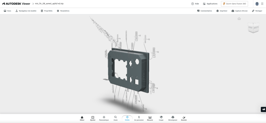Viewport: 266px width, 123px height.
Task: Click the home view icon above the cube
Action: coord(239,19)
